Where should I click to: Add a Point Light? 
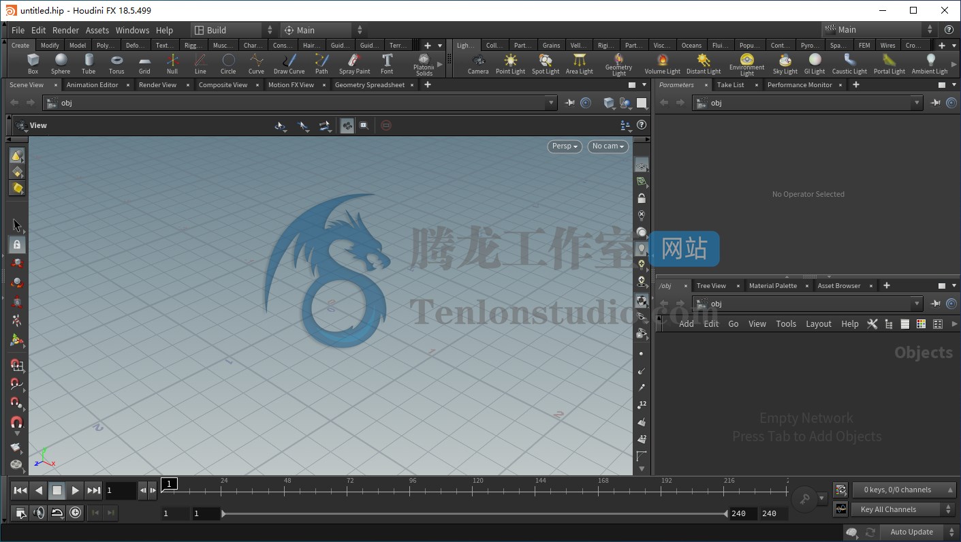pos(510,63)
